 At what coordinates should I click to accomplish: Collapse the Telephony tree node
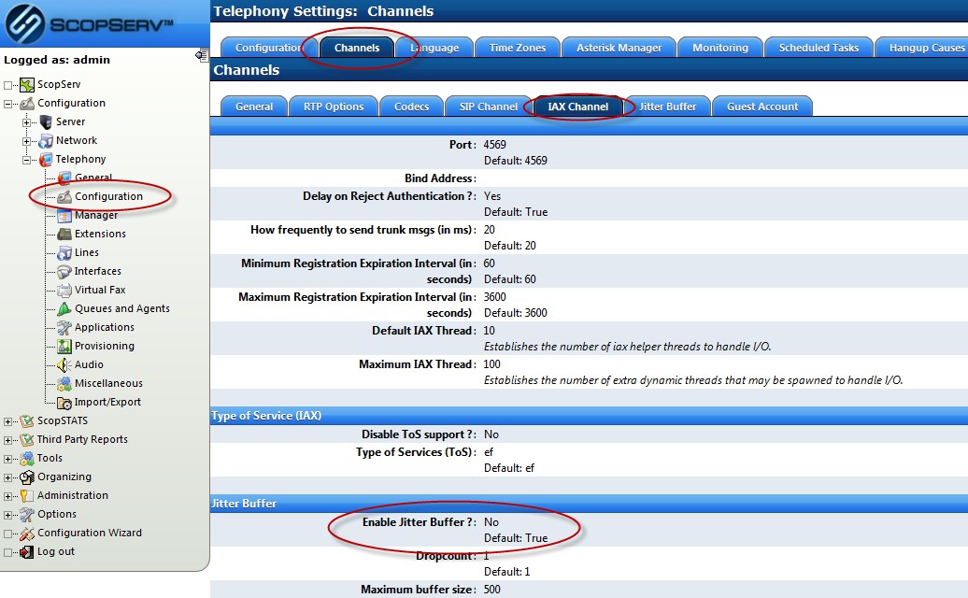(x=26, y=160)
